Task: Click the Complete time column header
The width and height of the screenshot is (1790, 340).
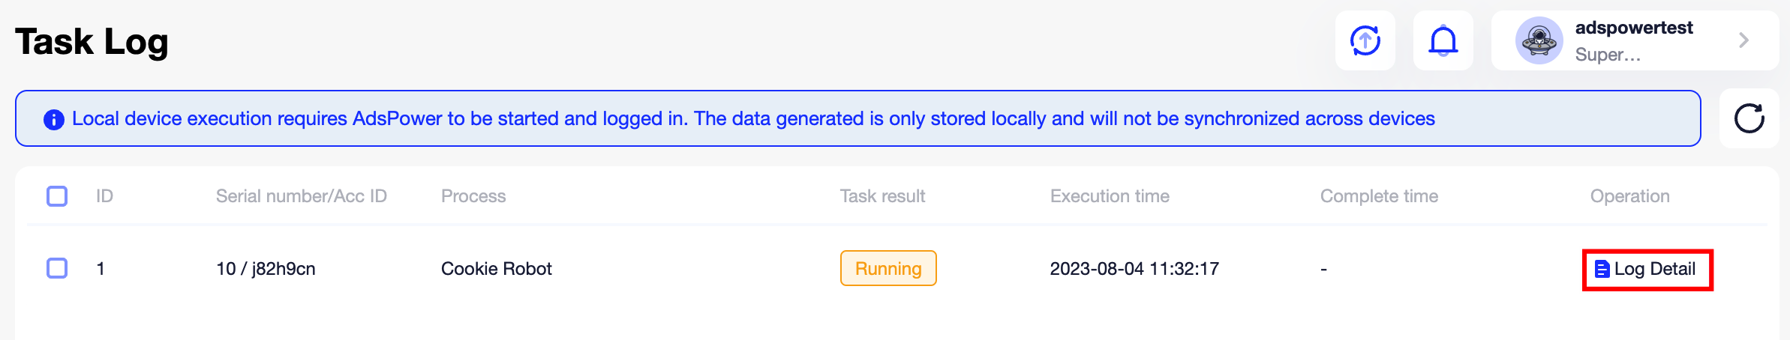Action: pyautogui.click(x=1379, y=196)
